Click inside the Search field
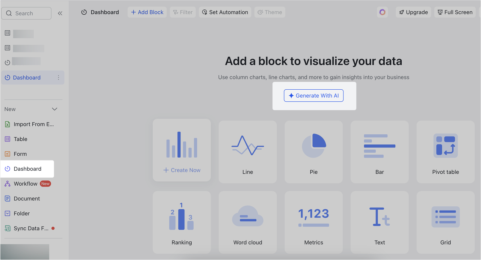The width and height of the screenshot is (481, 260). pos(26,13)
